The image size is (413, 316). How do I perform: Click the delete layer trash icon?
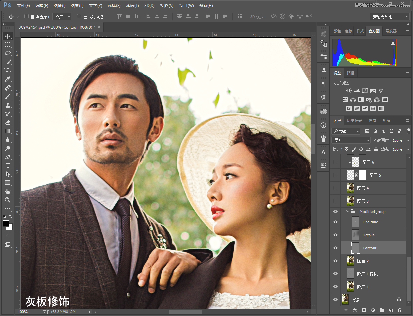pyautogui.click(x=400, y=310)
